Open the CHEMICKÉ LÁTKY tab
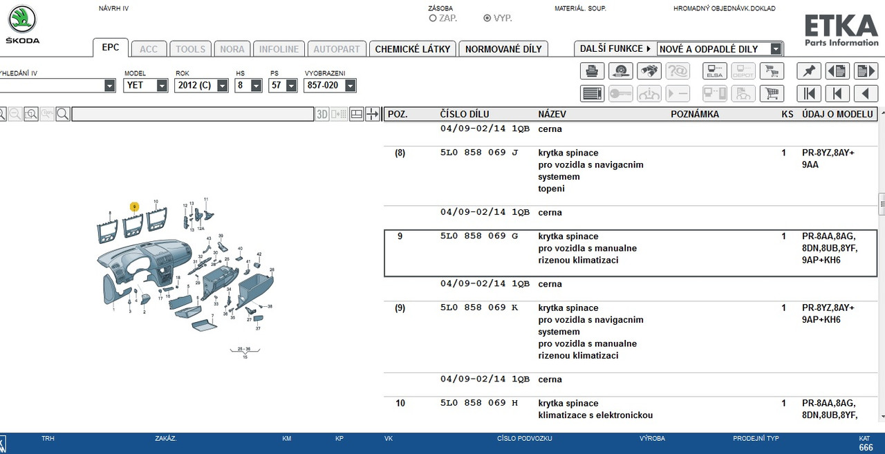Screen dimensions: 885x454 (x=412, y=49)
